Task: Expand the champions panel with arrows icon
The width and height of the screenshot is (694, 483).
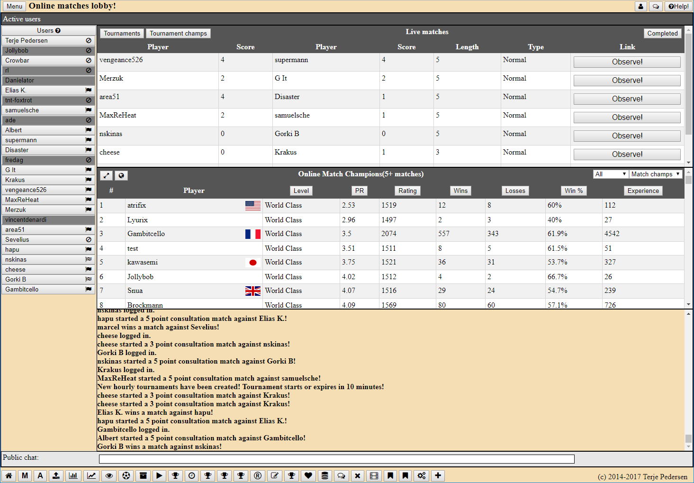Action: [x=107, y=176]
